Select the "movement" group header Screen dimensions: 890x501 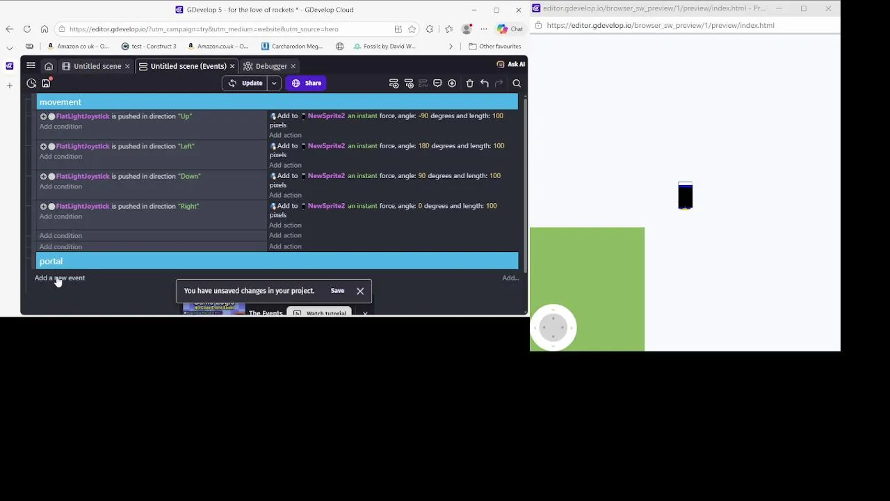277,102
